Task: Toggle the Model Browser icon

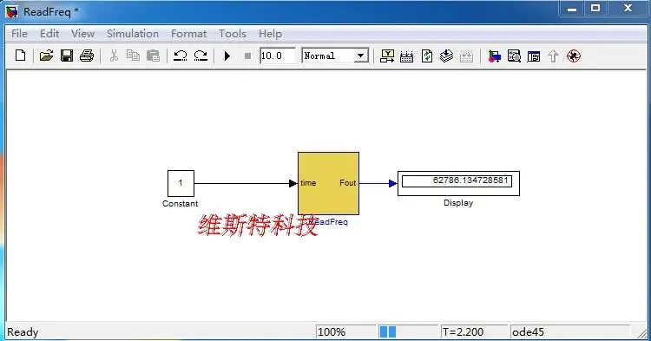Action: pyautogui.click(x=534, y=56)
